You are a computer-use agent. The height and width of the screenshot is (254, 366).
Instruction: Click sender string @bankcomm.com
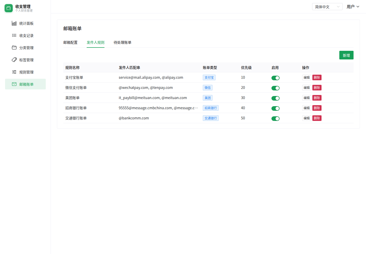[x=134, y=118]
